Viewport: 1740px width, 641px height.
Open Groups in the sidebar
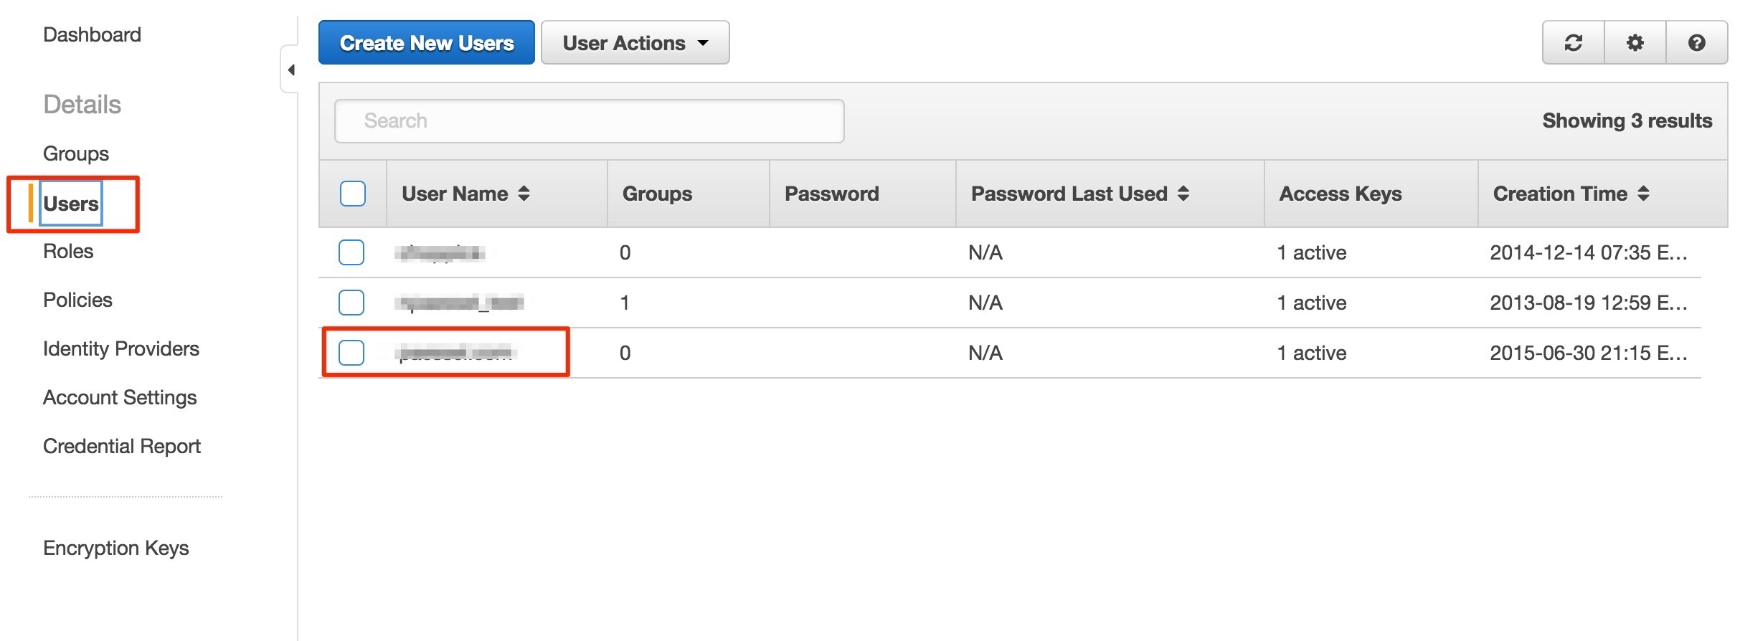(76, 153)
